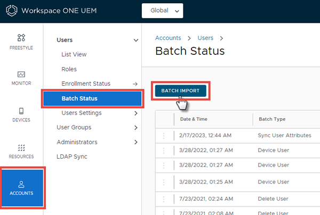320x215 pixels.
Task: Open the Roles menu item
Action: [69, 69]
